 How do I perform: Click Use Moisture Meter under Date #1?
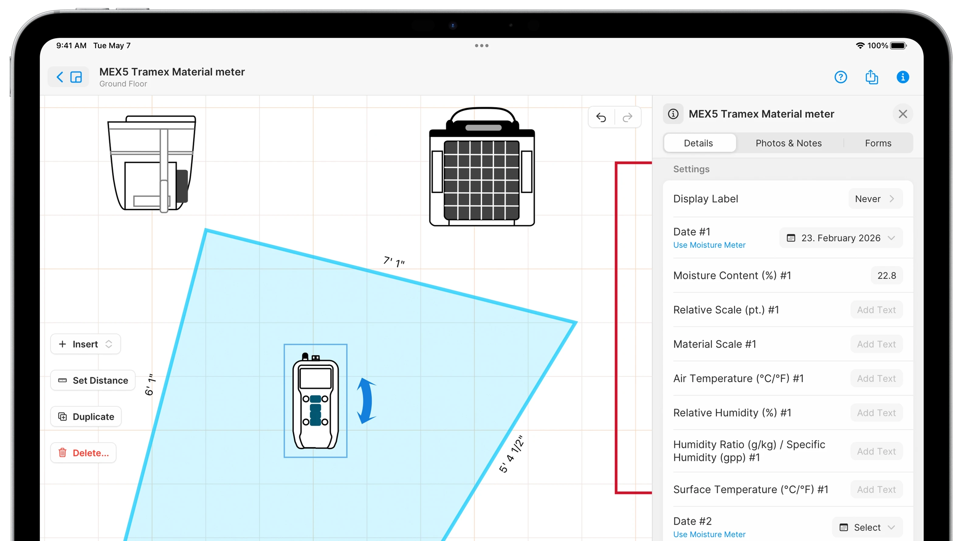coord(709,245)
